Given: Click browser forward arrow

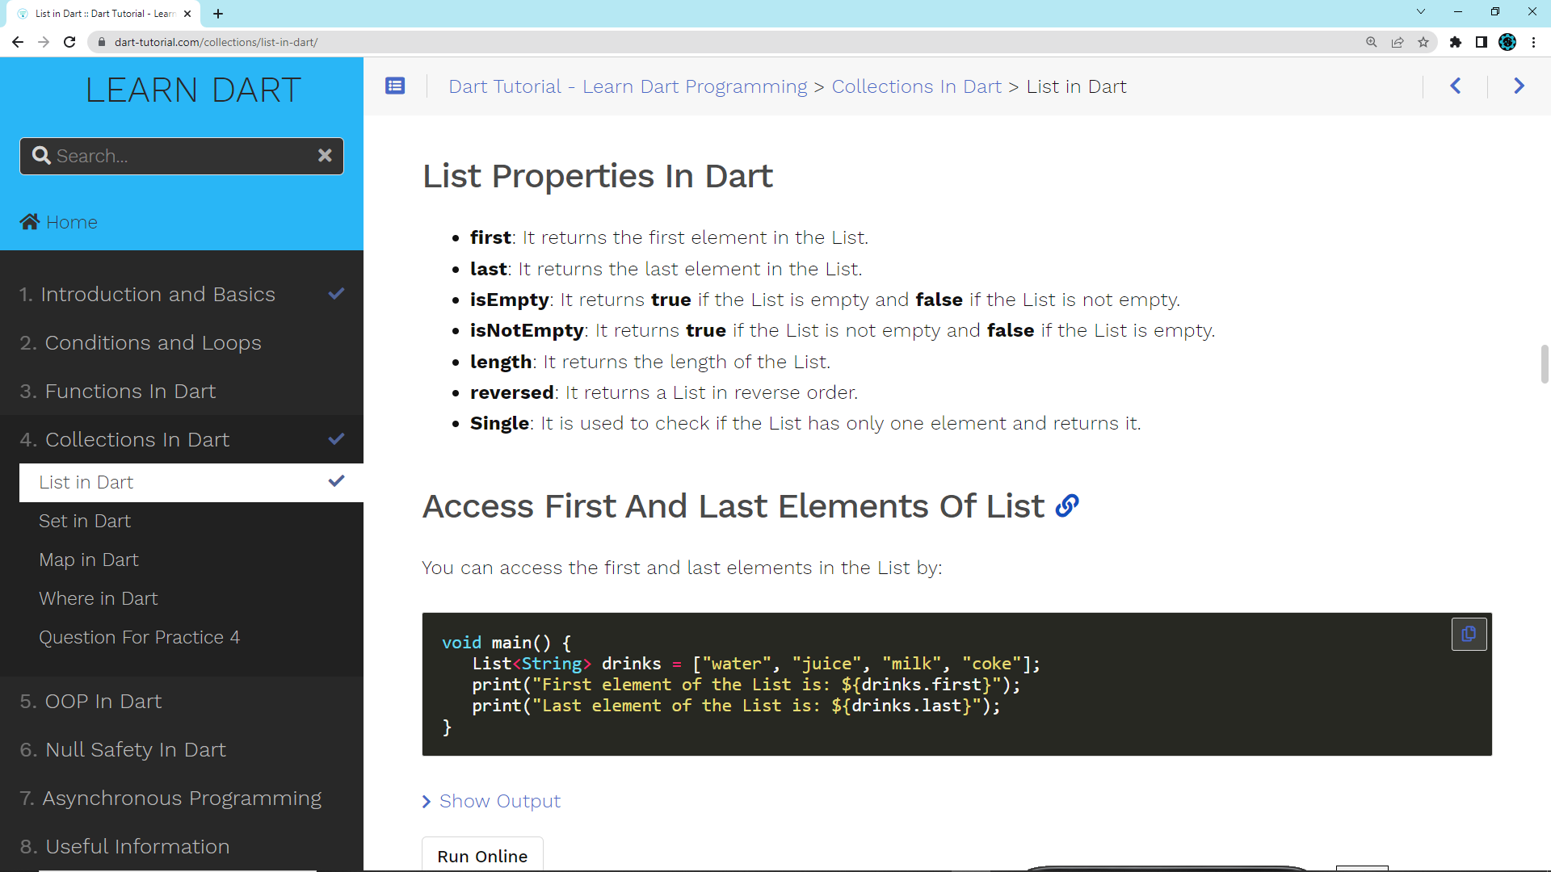Looking at the screenshot, I should coord(44,42).
